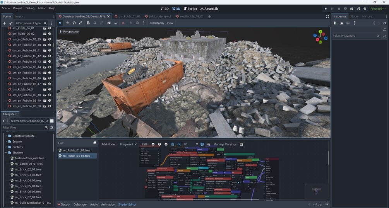
Task: Switch to the sm_Ruble_01_02 scene tab
Action: 129,16
